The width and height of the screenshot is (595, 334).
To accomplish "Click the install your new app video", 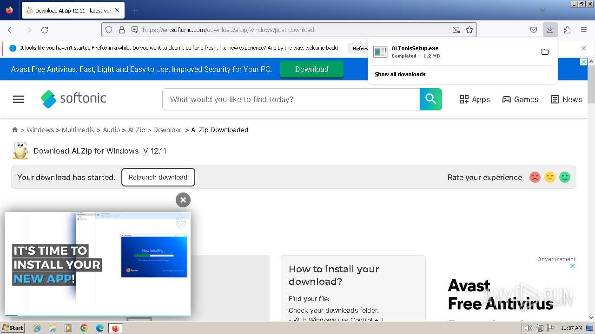I will 98,264.
